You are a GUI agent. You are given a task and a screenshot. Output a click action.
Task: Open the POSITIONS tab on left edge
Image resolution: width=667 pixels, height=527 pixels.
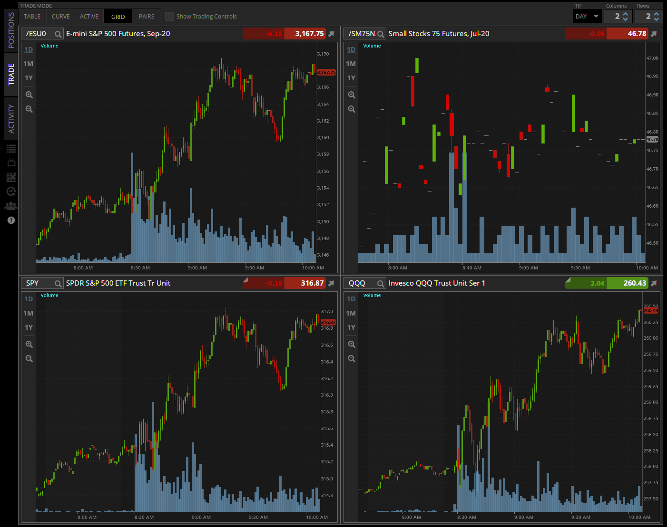point(11,29)
